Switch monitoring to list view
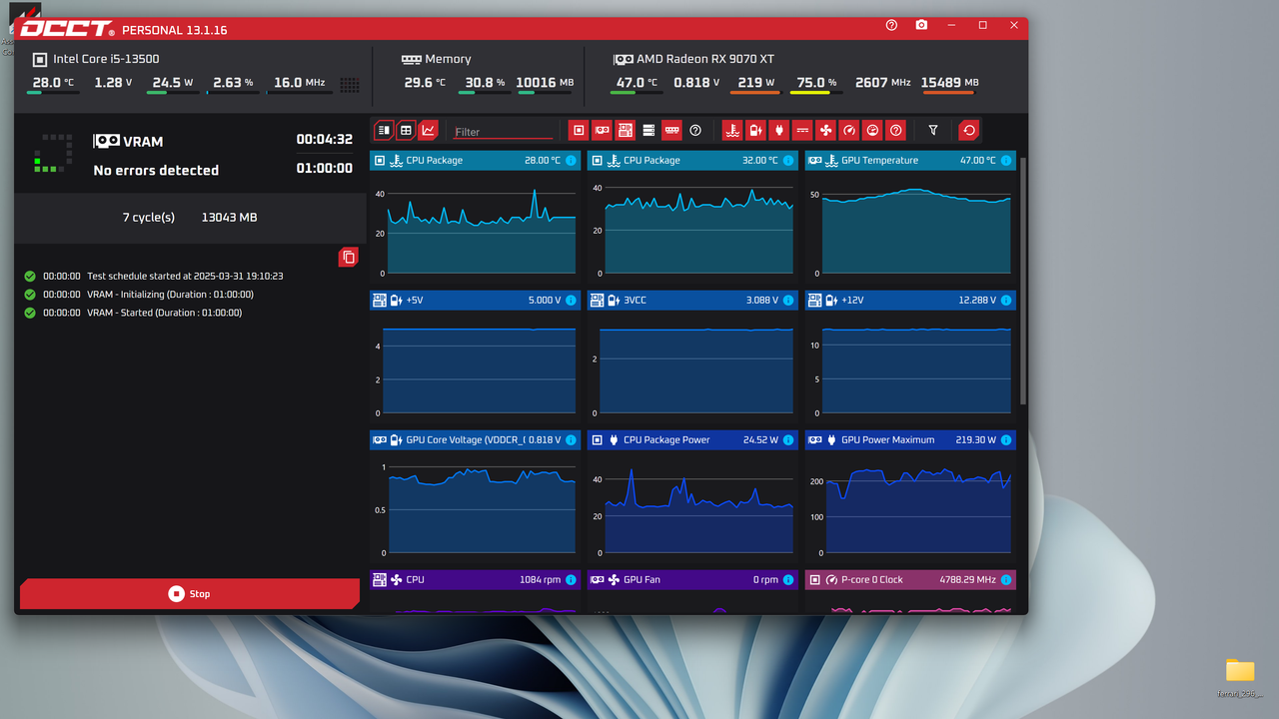The image size is (1279, 719). tap(384, 130)
